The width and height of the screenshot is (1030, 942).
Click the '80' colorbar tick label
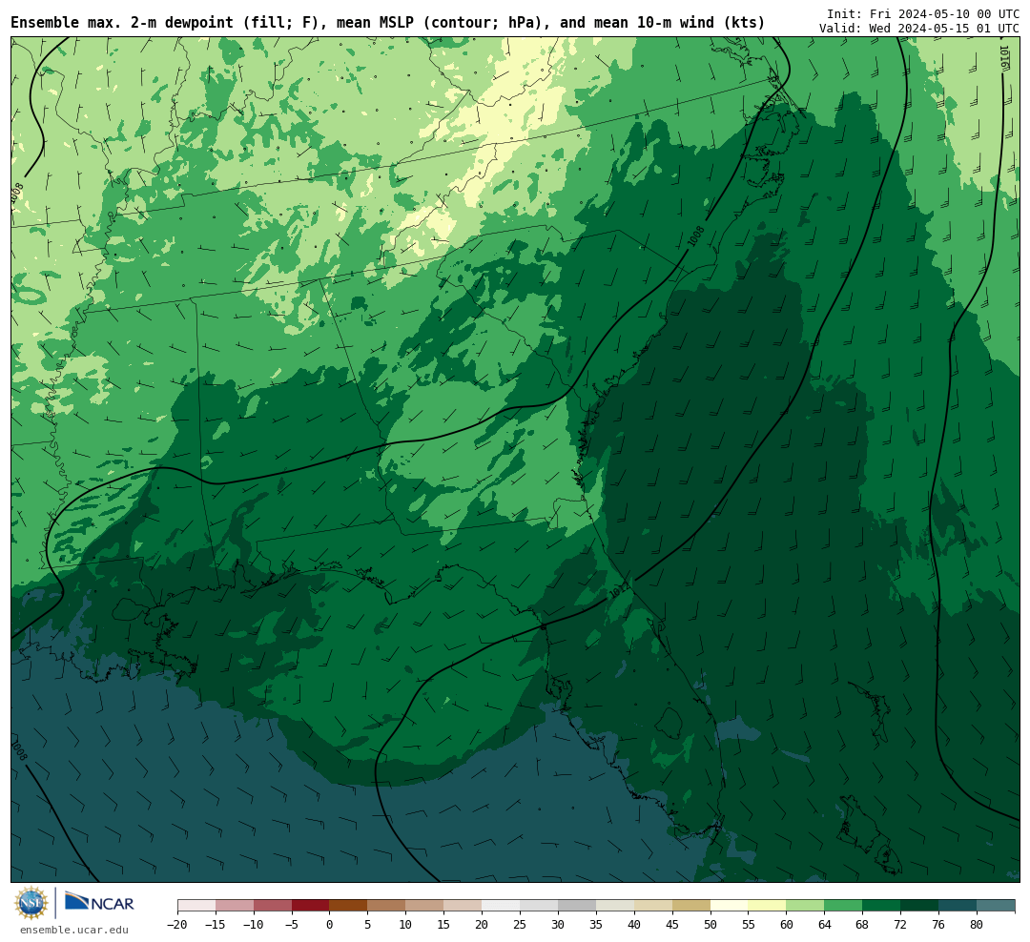[977, 925]
